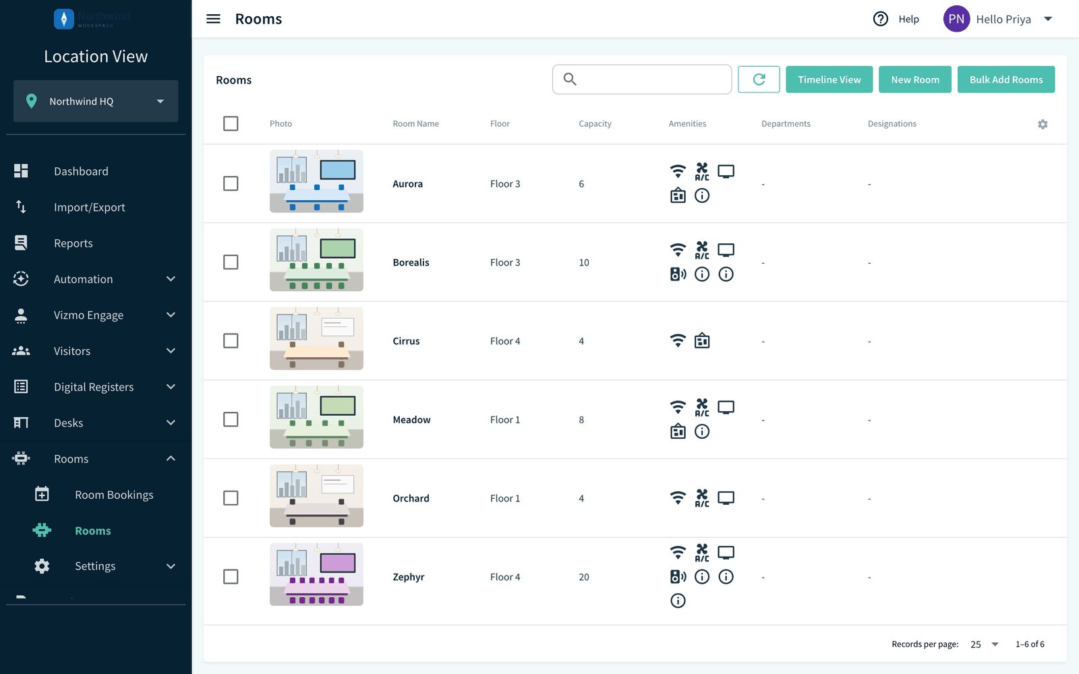The height and width of the screenshot is (674, 1079).
Task: Click the calendar amenity icon for Cirrus
Action: [702, 341]
